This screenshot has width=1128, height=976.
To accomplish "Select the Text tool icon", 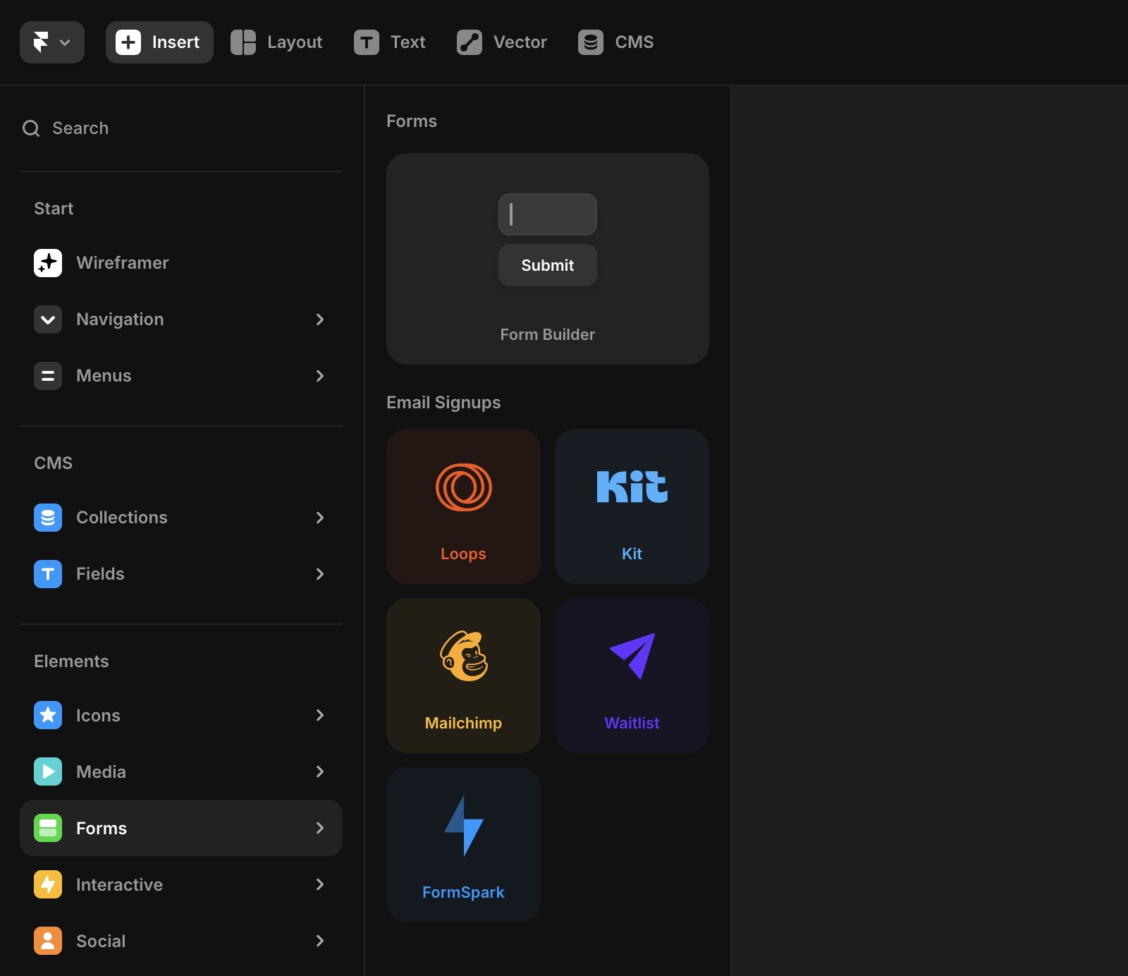I will pos(367,42).
